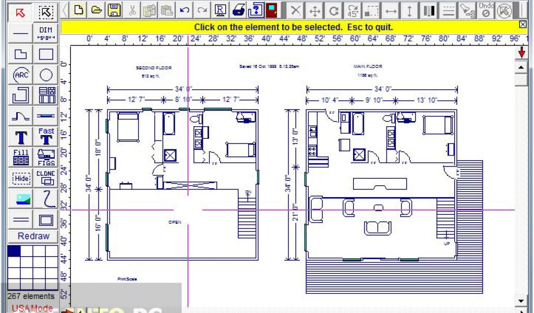Click the vertical scrollbar down arrow
The image size is (534, 313).
click(x=521, y=300)
